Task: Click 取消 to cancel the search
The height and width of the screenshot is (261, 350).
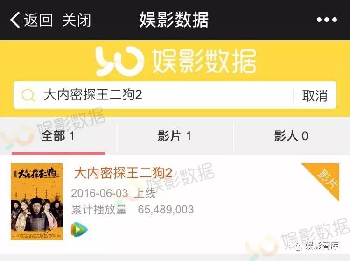Action: (x=315, y=96)
